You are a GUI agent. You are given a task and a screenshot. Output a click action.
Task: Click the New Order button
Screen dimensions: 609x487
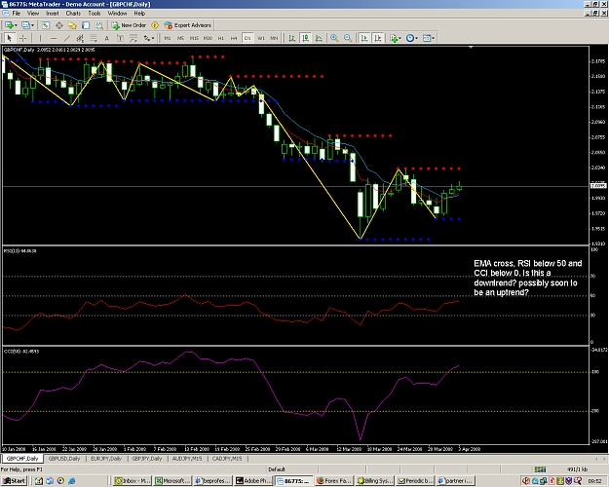click(129, 25)
